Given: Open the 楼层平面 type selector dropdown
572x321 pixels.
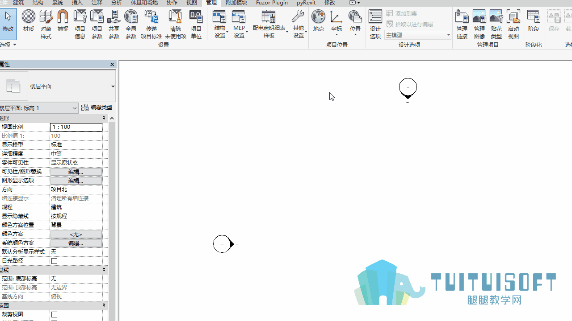Looking at the screenshot, I should 58,86.
